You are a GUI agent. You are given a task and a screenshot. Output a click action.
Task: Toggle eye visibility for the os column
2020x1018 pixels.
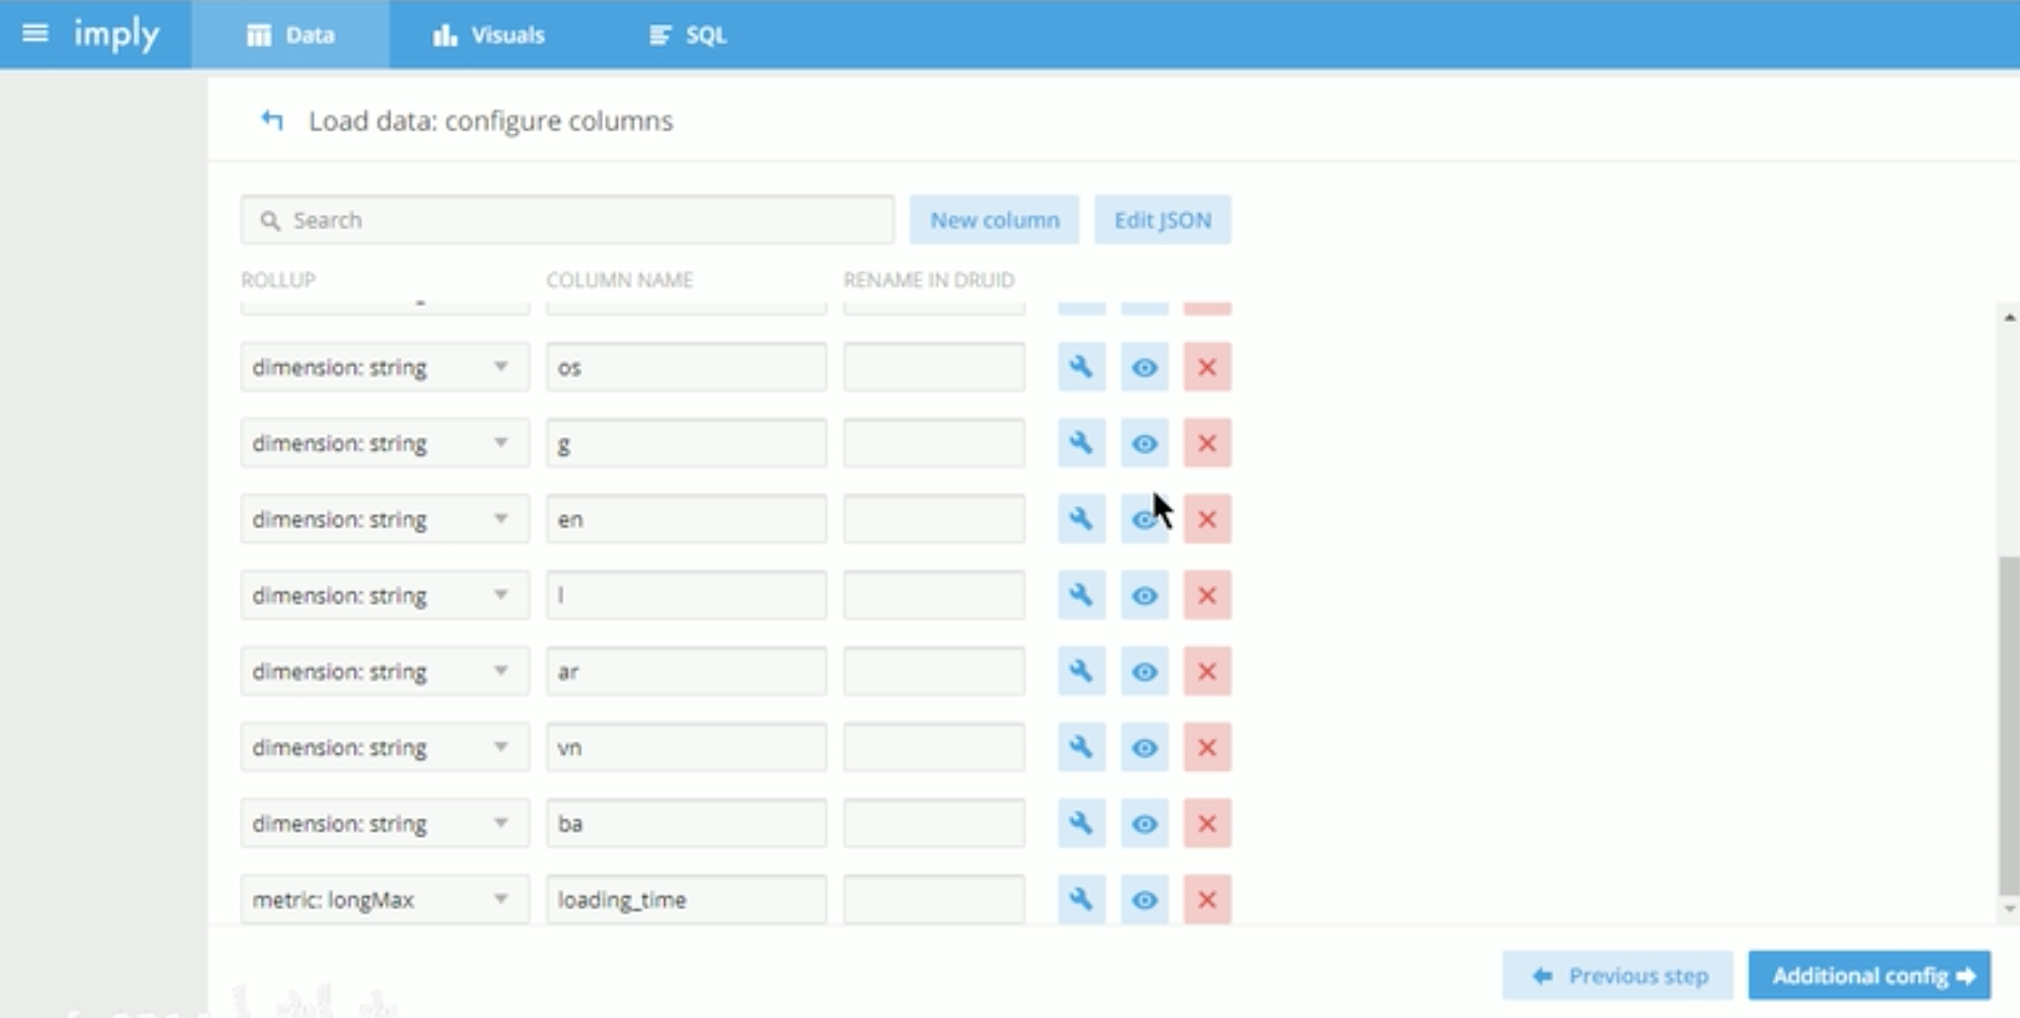1144,367
